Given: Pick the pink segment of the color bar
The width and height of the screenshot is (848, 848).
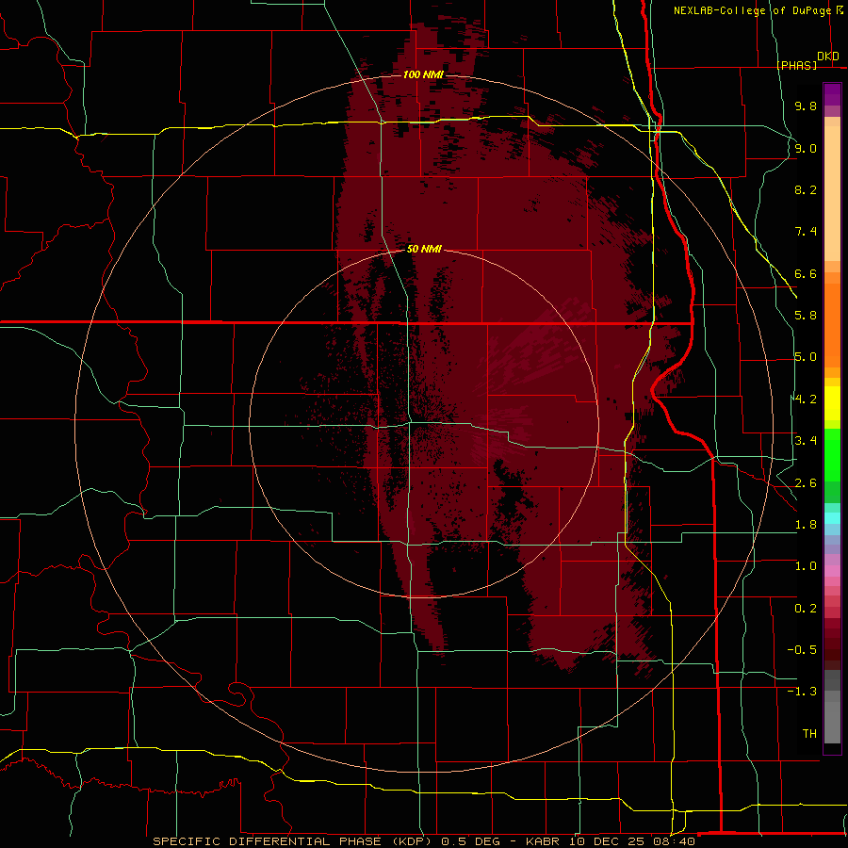Looking at the screenshot, I should pos(832,571).
